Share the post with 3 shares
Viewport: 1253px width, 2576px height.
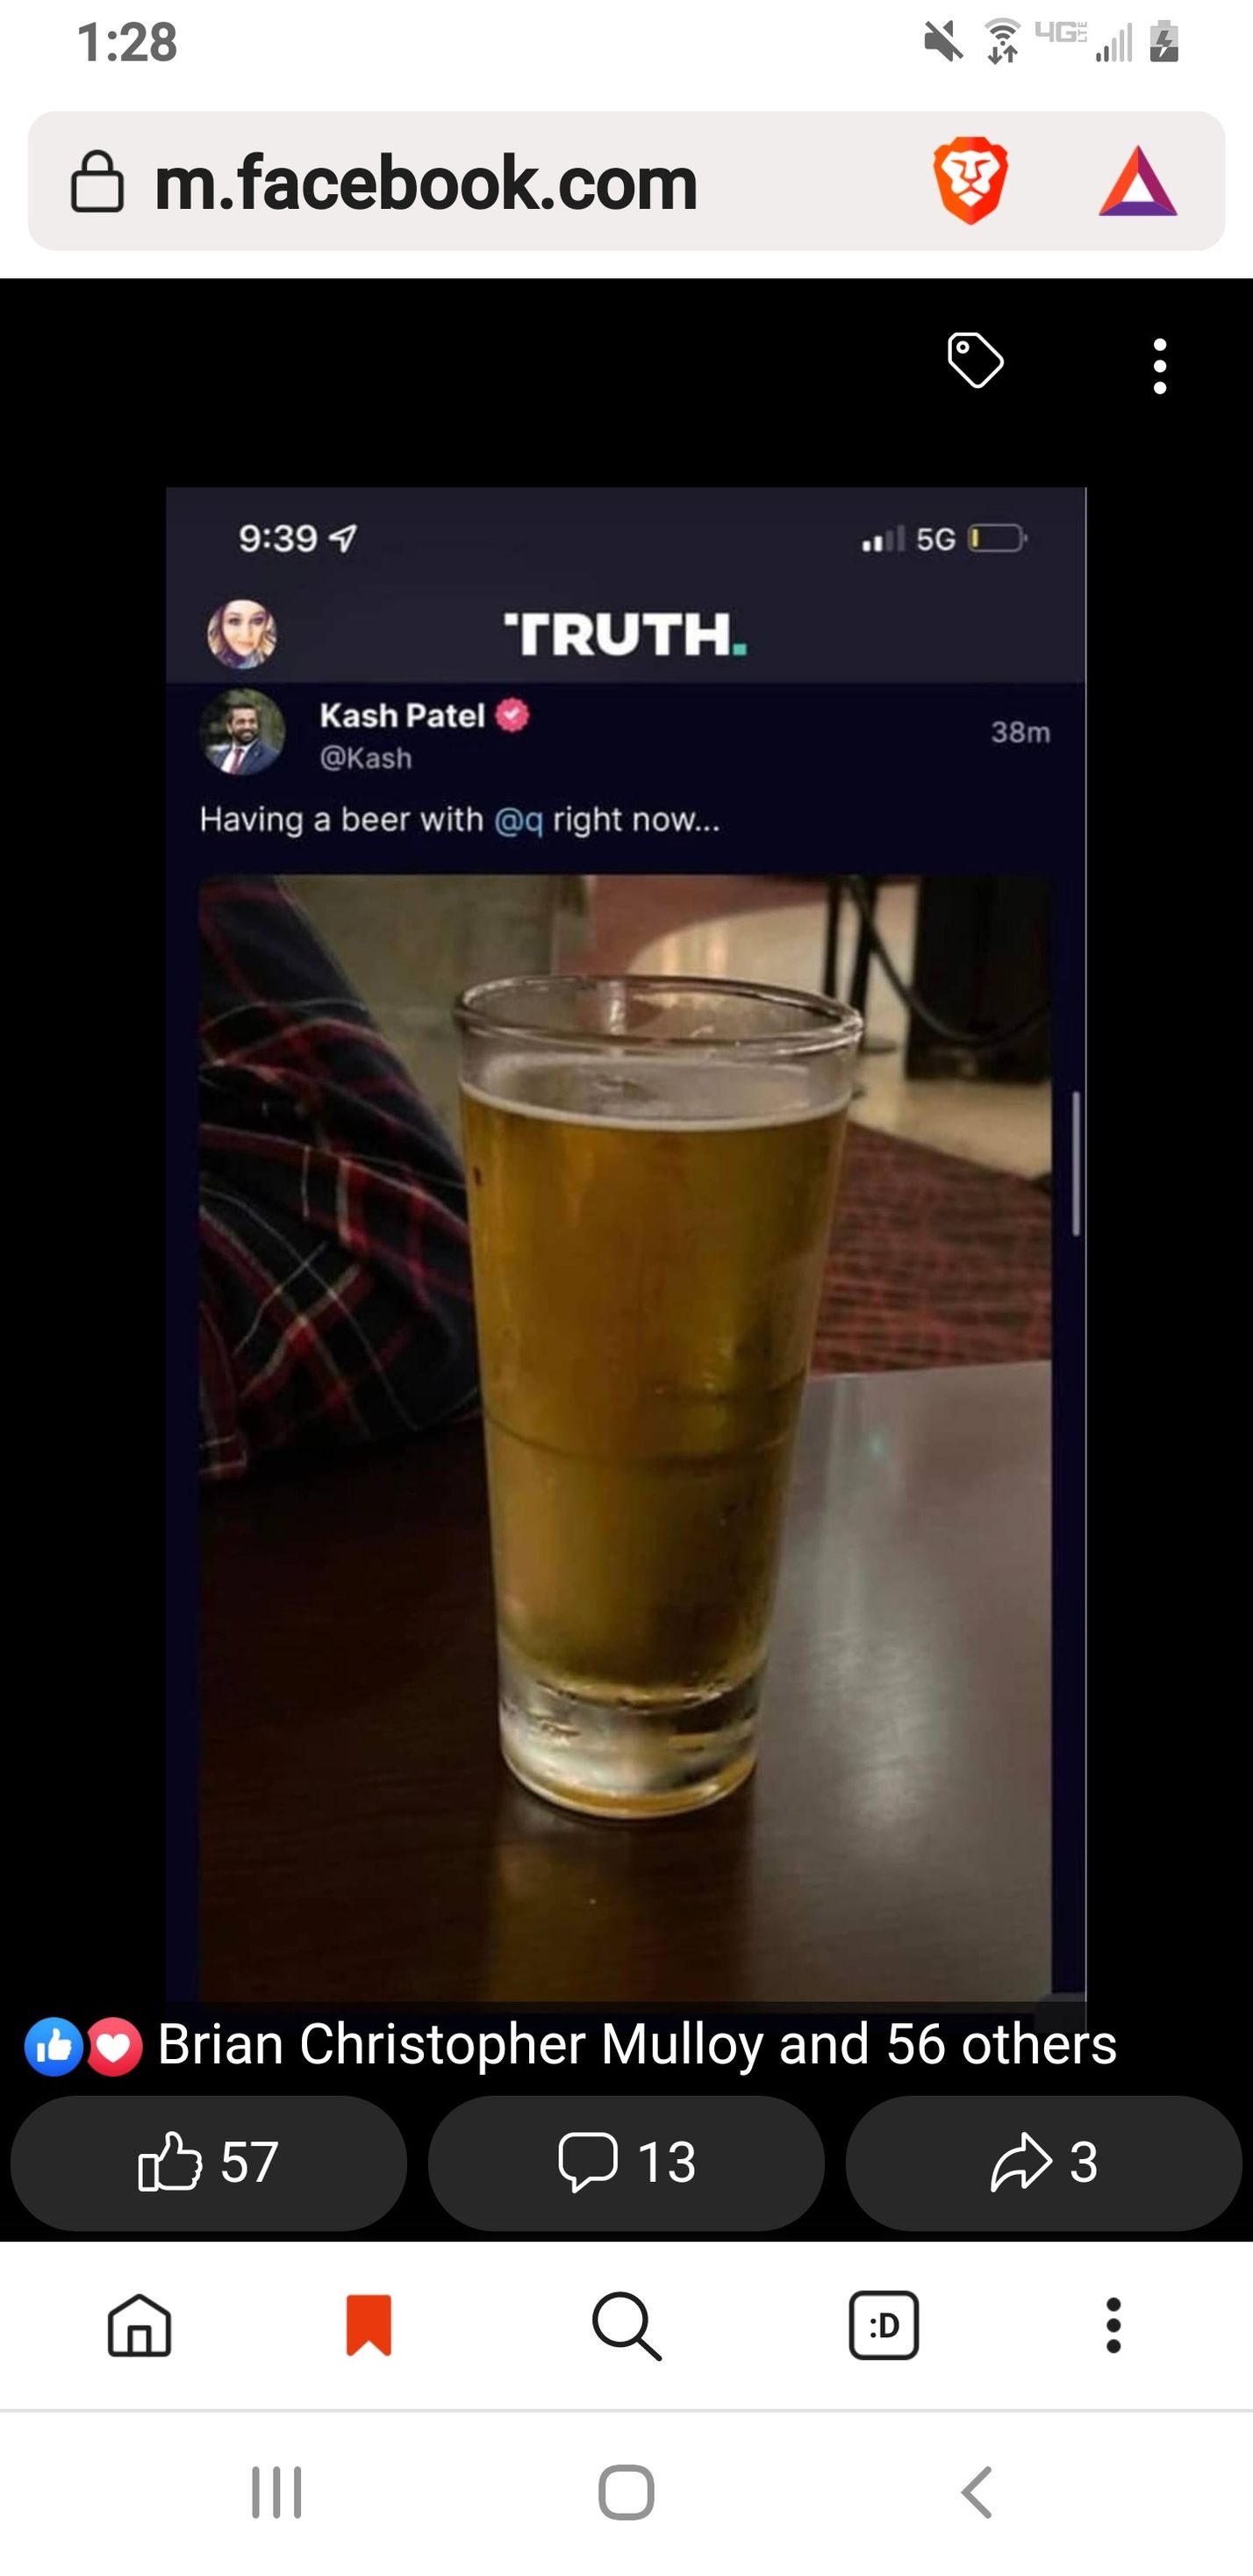tap(1044, 2162)
